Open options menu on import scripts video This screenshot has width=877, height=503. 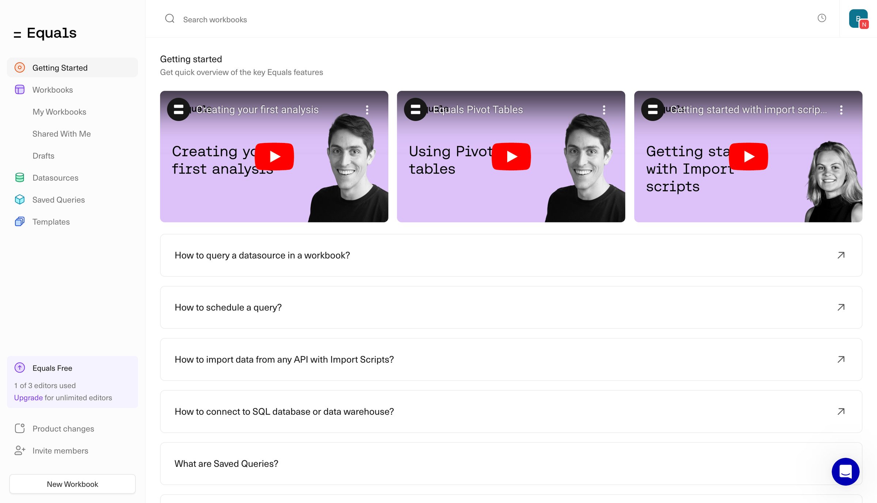pyautogui.click(x=841, y=110)
